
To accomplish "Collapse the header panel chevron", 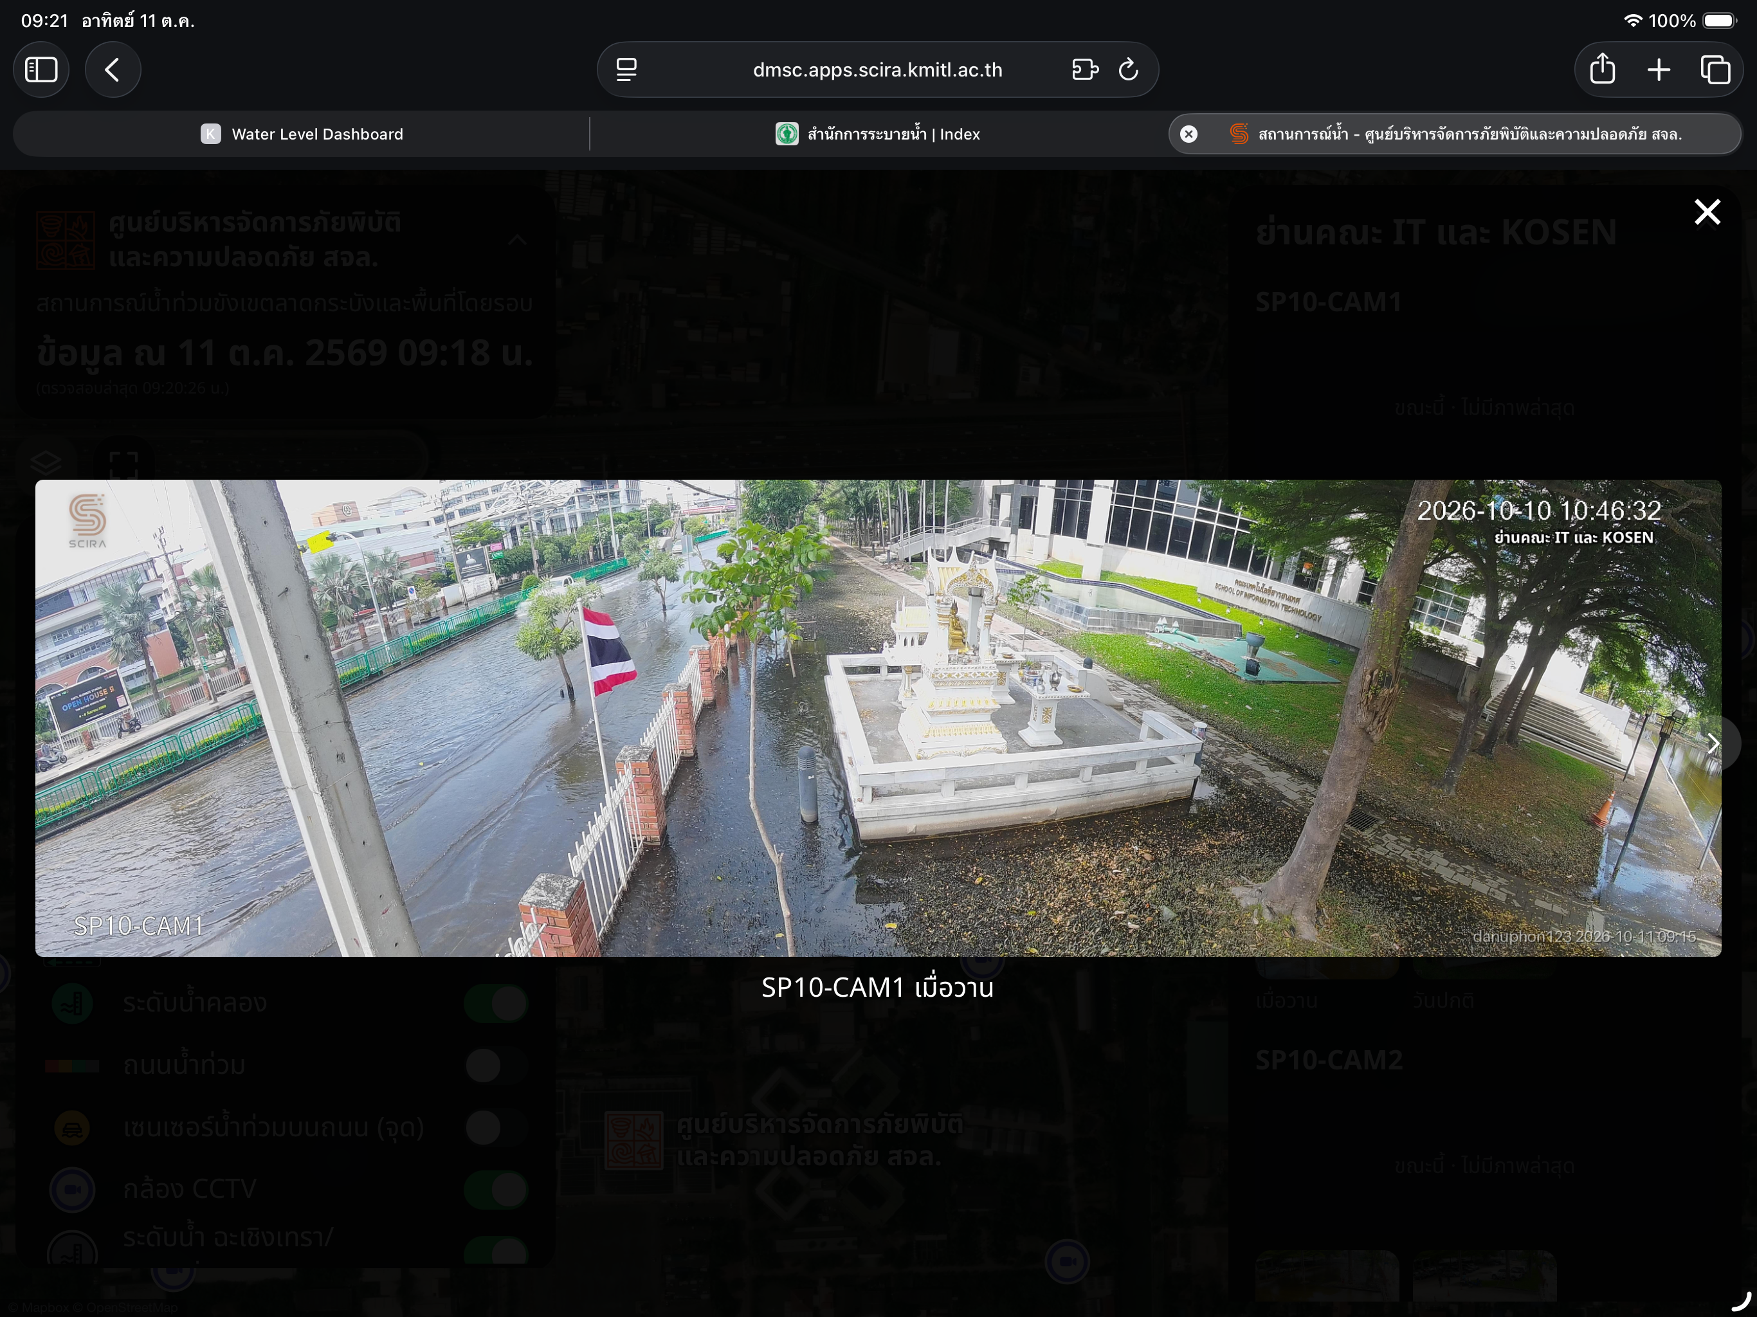I will (517, 240).
